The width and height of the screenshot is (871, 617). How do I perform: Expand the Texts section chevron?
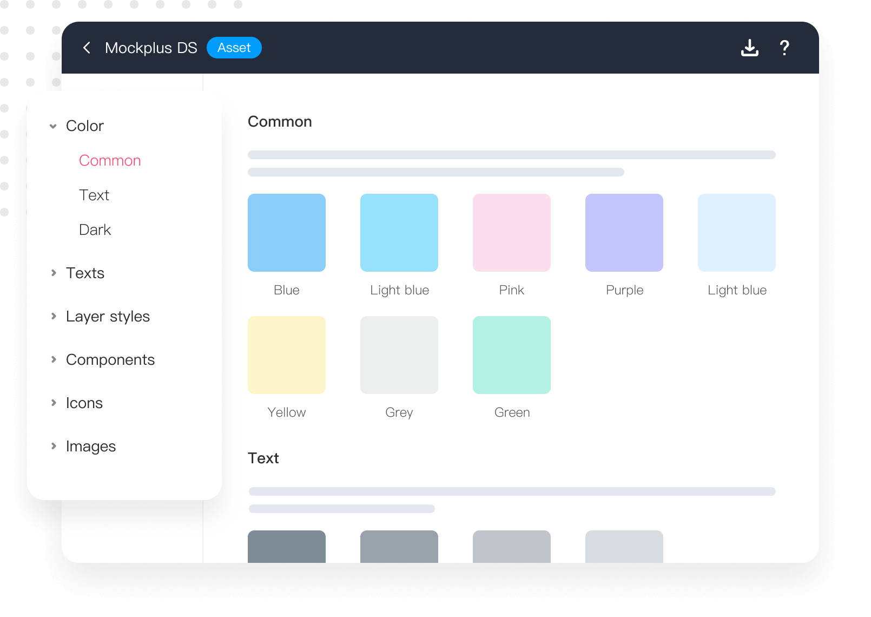click(53, 273)
